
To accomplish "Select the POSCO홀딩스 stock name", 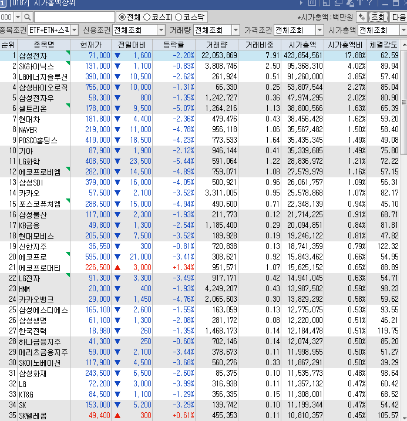I will coord(38,140).
